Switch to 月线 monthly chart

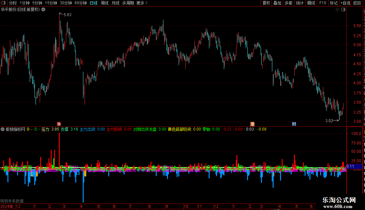point(115,3)
